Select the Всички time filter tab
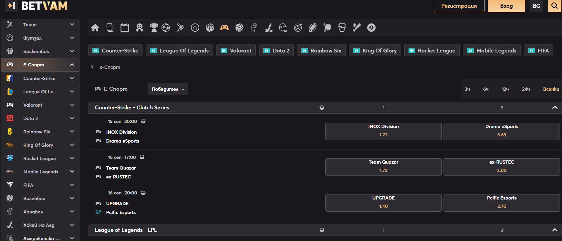Viewport: 562px width, 241px height. click(x=551, y=89)
